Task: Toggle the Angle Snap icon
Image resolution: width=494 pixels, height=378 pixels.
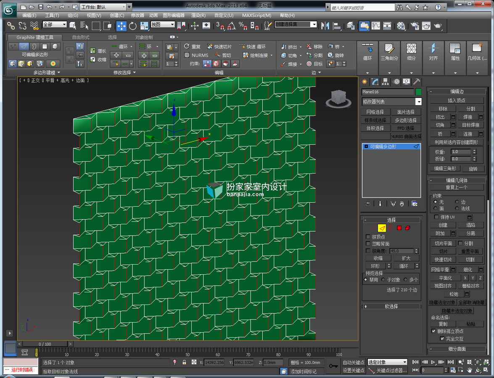Action: [232, 26]
